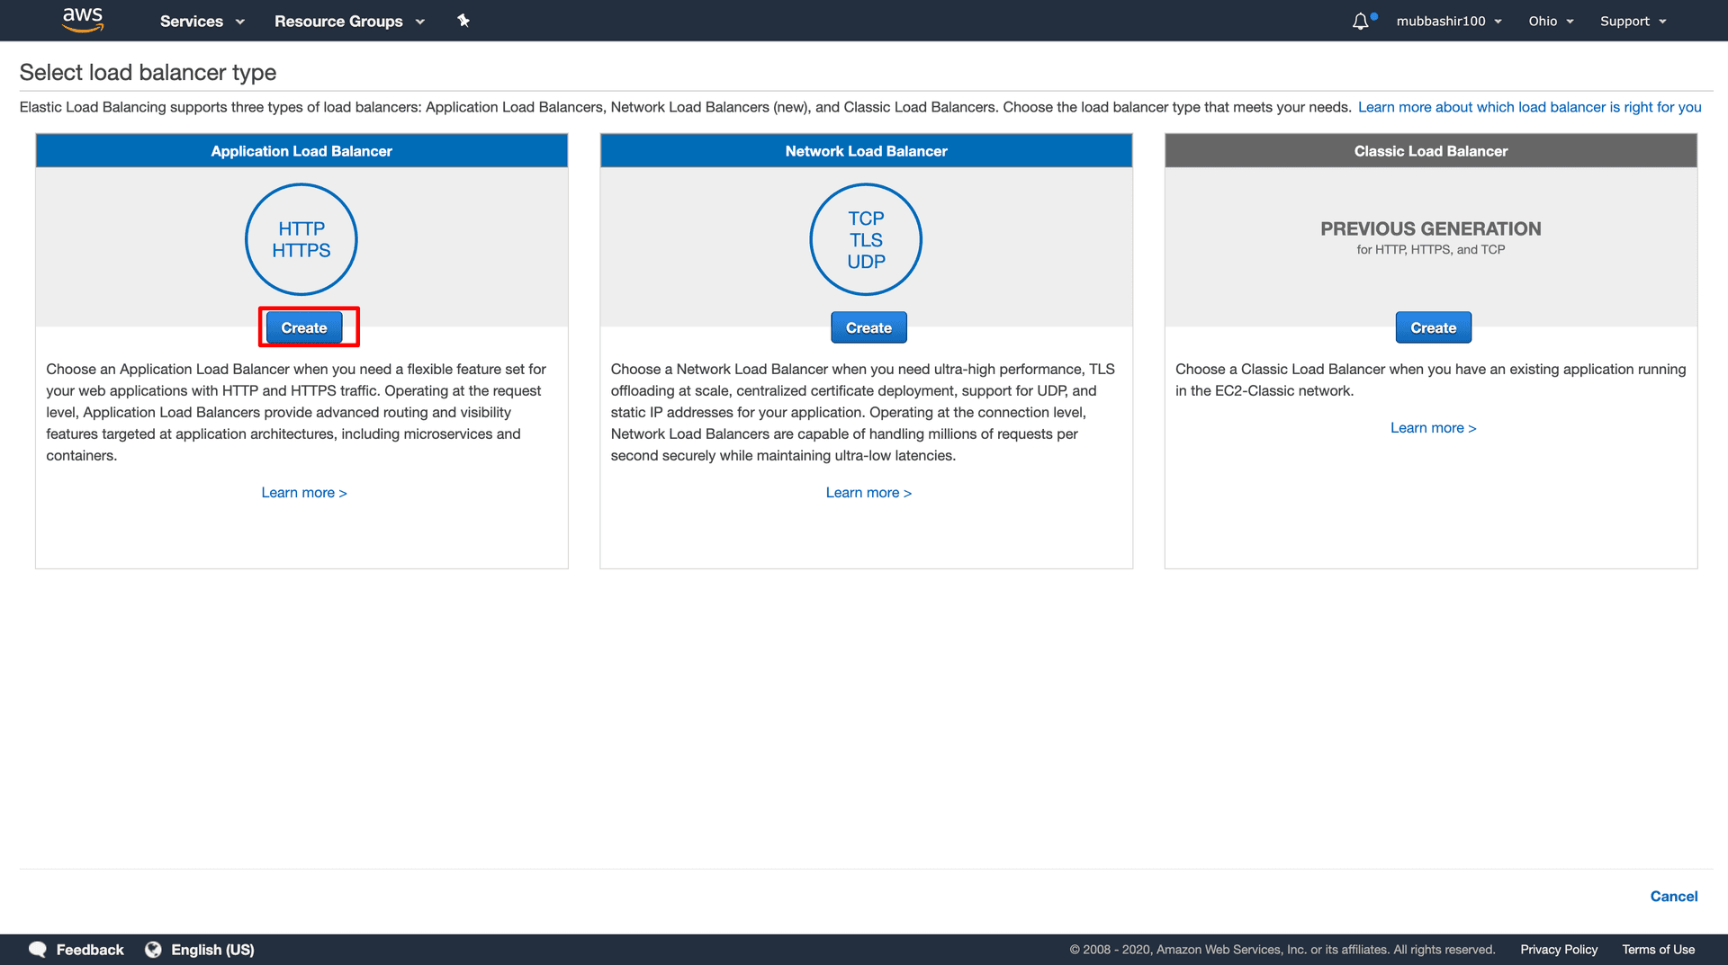Click the globe language icon

153,950
